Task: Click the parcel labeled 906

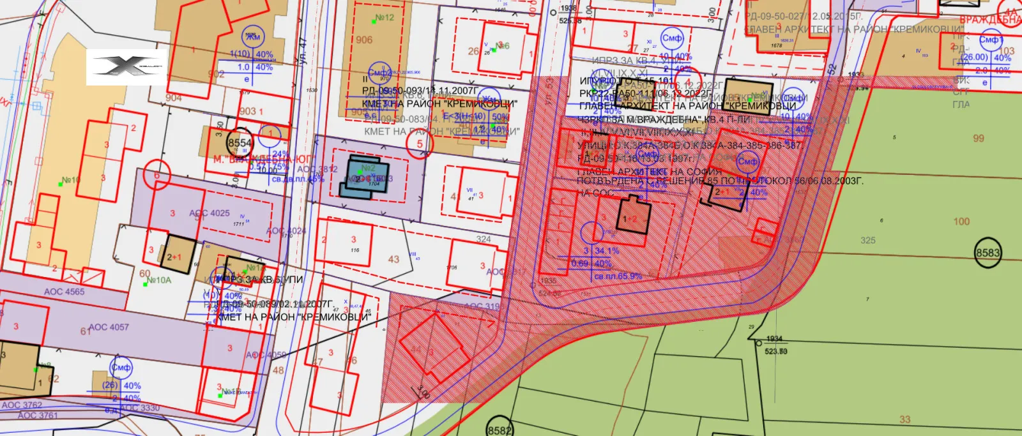Action: click(364, 40)
